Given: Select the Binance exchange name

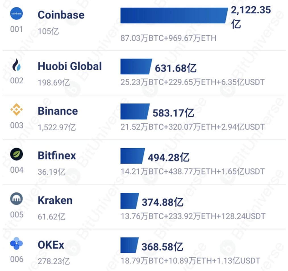Looking at the screenshot, I should (58, 111).
